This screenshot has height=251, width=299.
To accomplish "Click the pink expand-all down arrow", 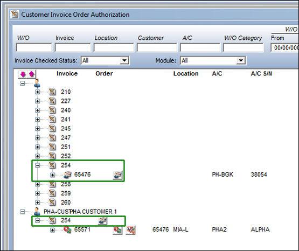I will point(23,74).
